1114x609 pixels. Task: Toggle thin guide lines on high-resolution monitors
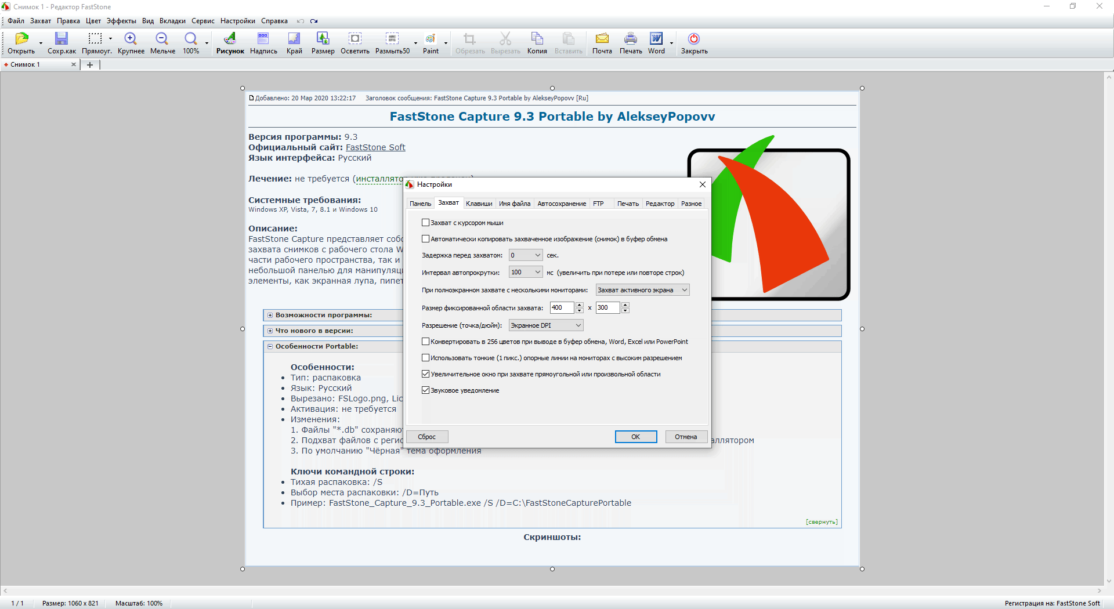pyautogui.click(x=425, y=358)
